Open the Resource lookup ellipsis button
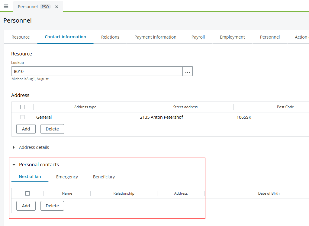The width and height of the screenshot is (309, 226). pos(188,71)
